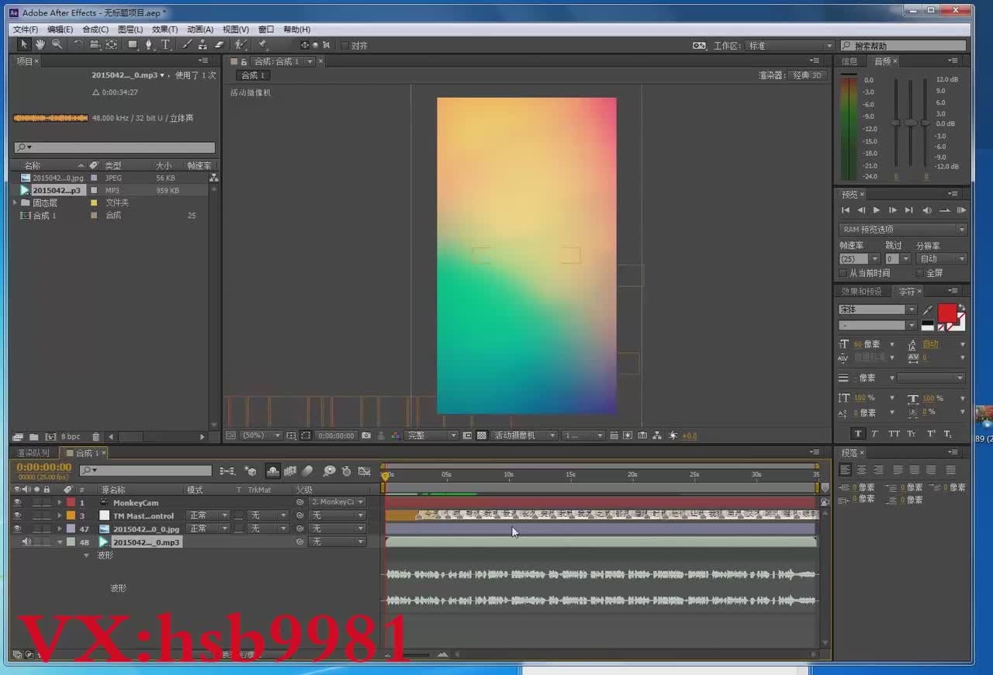
Task: Select the Clone Stamp tool
Action: pos(202,45)
